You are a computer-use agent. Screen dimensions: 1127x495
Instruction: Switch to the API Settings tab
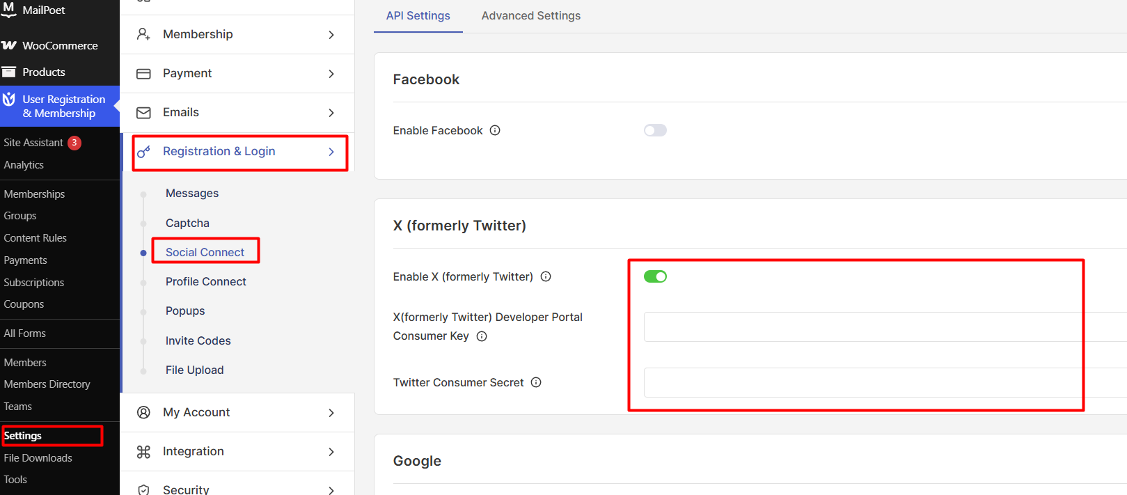click(x=418, y=15)
